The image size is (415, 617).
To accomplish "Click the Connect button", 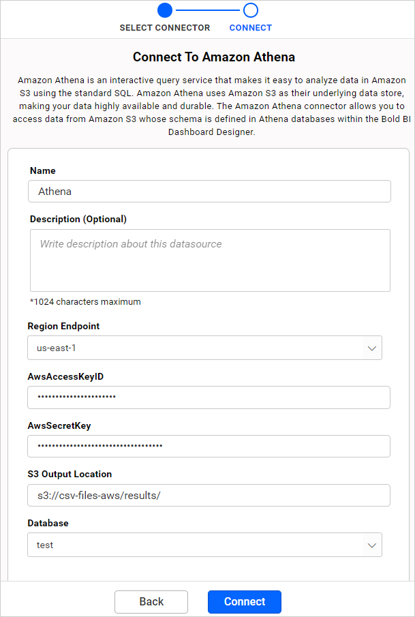I will coord(245,601).
